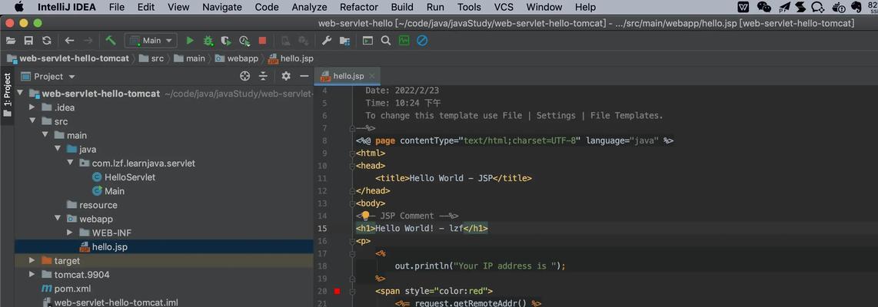Viewport: 878px width, 307px height.
Task: Click the blue crossed circle toolbar icon
Action: (422, 40)
